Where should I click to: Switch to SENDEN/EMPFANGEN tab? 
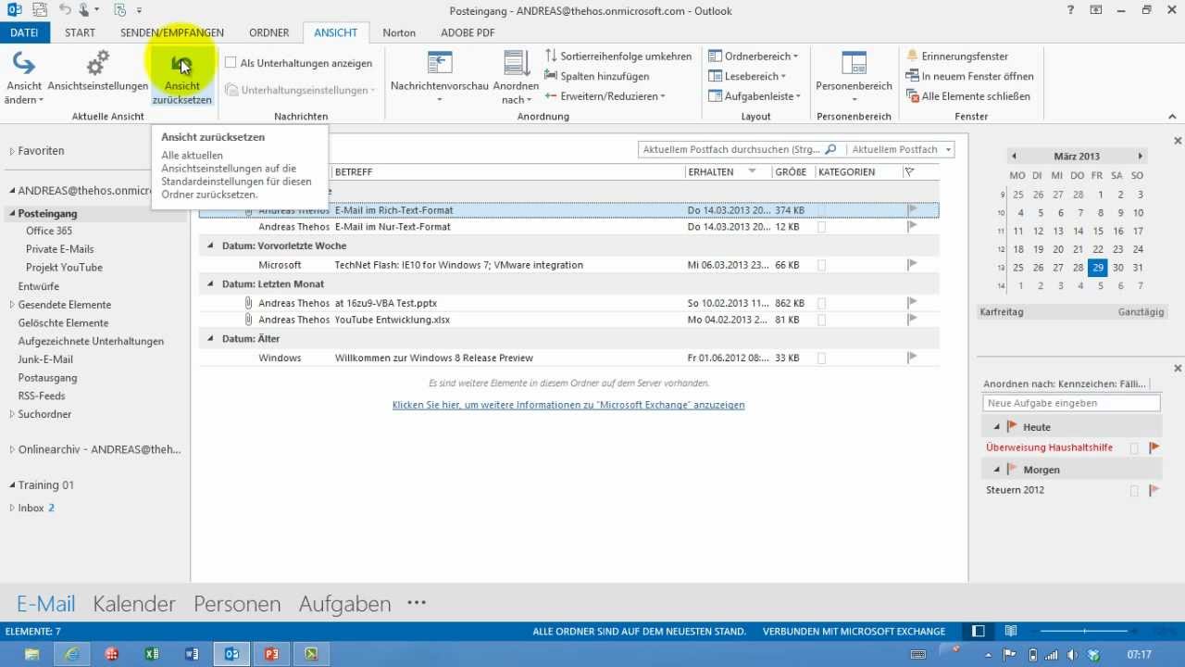click(171, 32)
